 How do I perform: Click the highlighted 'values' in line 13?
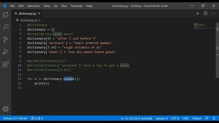tap(69, 79)
